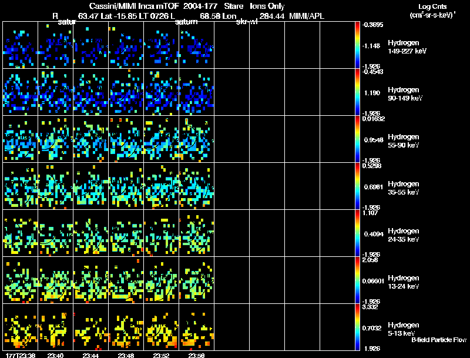
Task: Click the '68.58' L value
Action: (x=210, y=16)
